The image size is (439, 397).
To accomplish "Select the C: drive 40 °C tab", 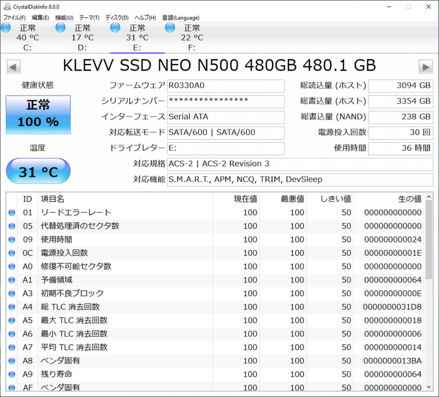I will [27, 38].
